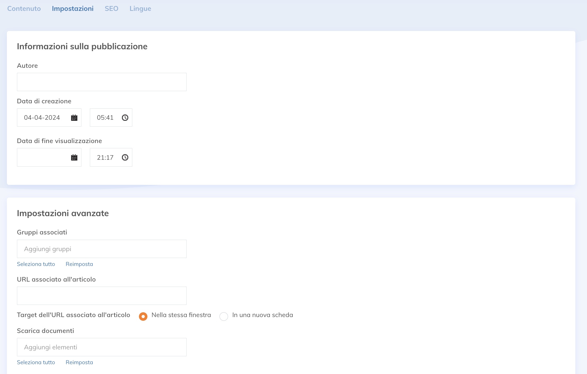The height and width of the screenshot is (374, 587).
Task: Click 'Reimposta' under Scarica documenti
Action: (79, 362)
